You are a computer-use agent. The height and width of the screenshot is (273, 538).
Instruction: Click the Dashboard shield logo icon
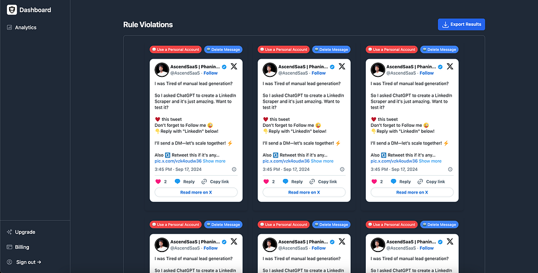(x=12, y=10)
